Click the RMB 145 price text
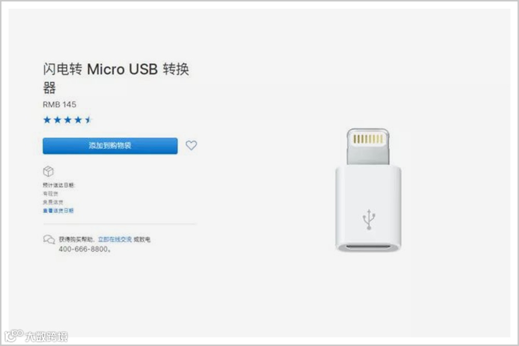The width and height of the screenshot is (519, 346). coord(60,105)
